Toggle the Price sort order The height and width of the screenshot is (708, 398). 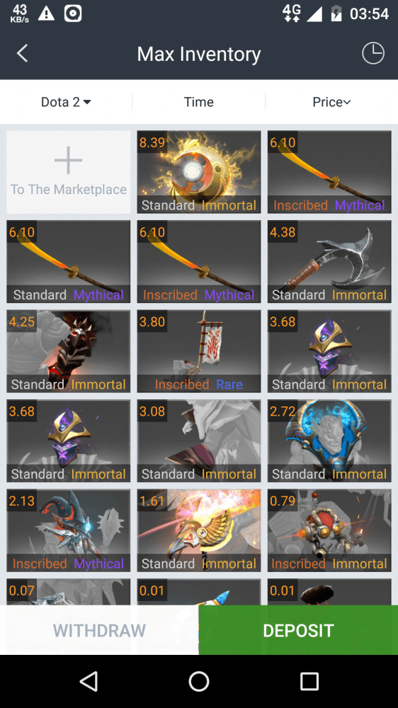point(331,102)
